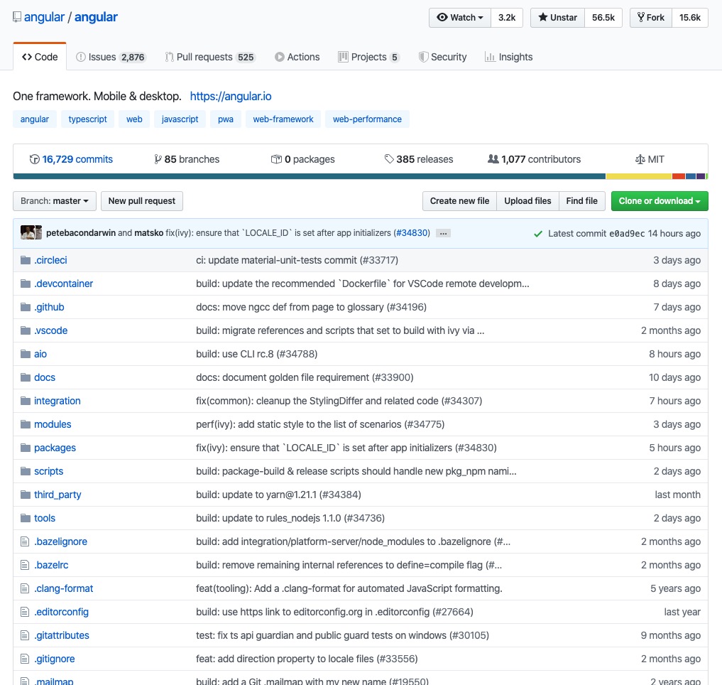View the 15.6k forks count
Image resolution: width=722 pixels, height=685 pixels.
pyautogui.click(x=690, y=18)
